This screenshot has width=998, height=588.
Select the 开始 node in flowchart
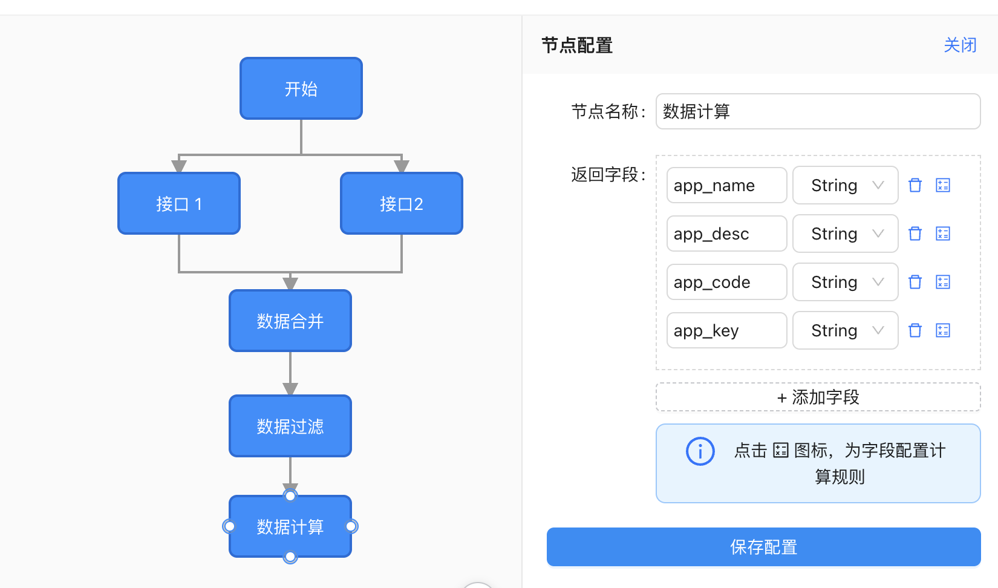[x=301, y=88]
